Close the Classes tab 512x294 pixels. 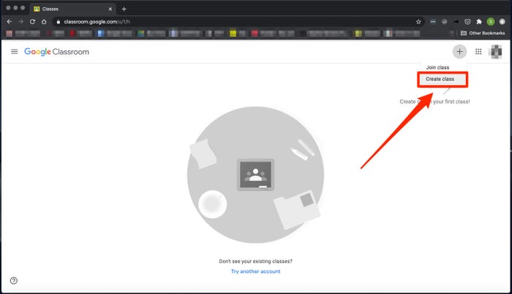(110, 10)
